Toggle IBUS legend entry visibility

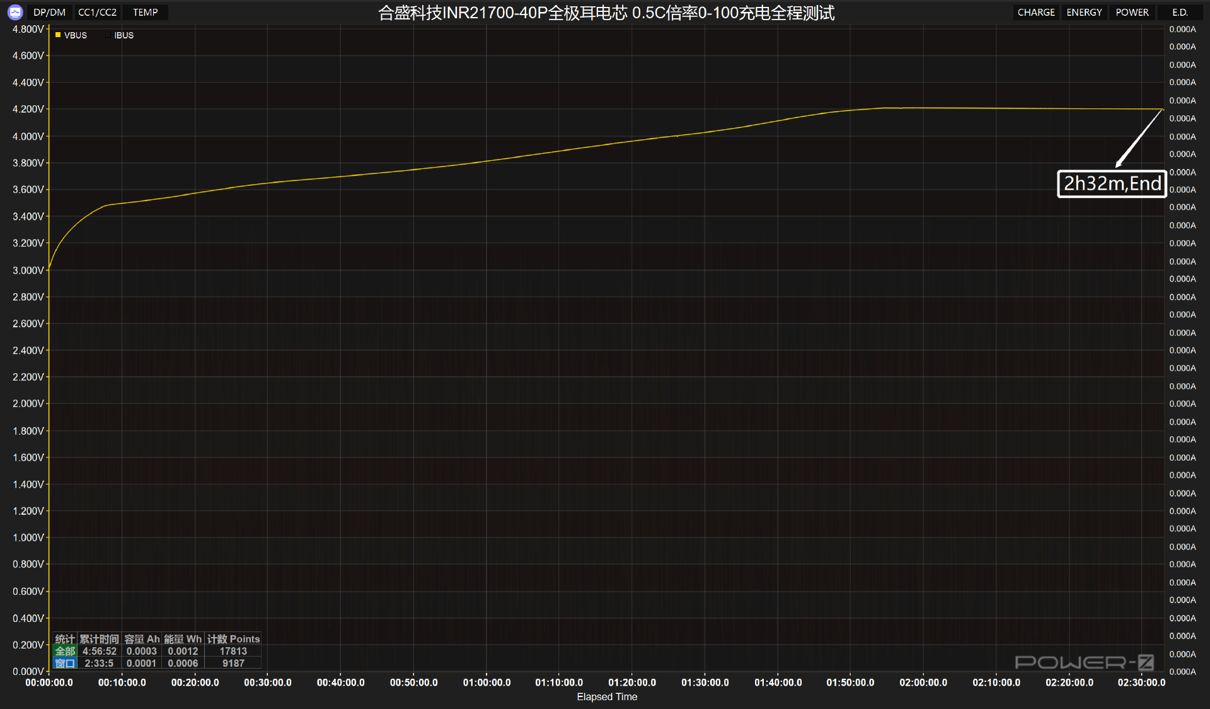pos(120,35)
